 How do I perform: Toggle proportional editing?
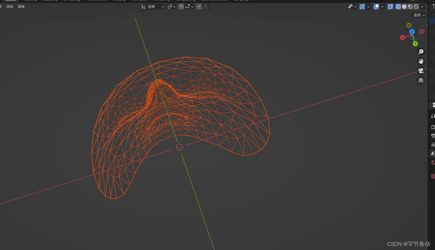click(x=199, y=7)
